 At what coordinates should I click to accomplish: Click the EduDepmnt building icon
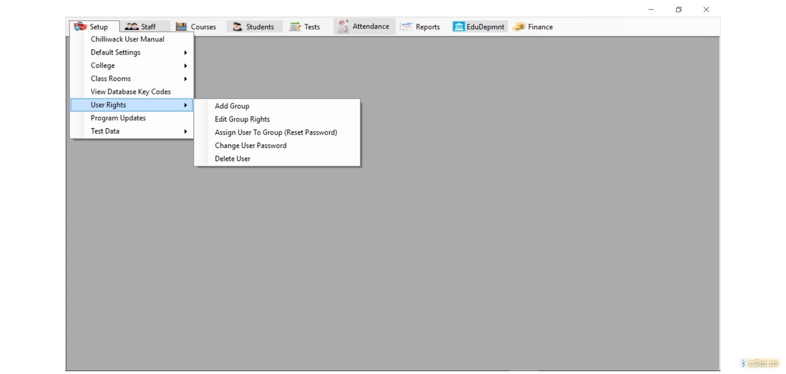click(x=458, y=27)
